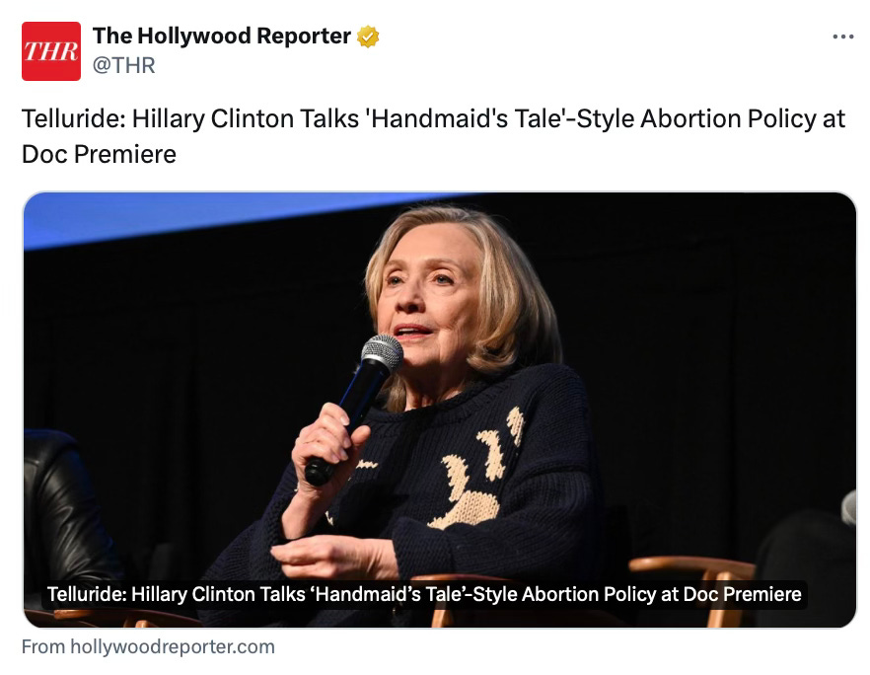870x675 pixels.
Task: Click the tweet headline text about Telluride
Action: click(433, 136)
